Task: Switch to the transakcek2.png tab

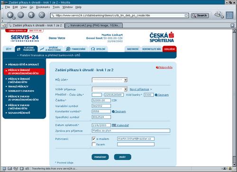Action: [x=94, y=25]
